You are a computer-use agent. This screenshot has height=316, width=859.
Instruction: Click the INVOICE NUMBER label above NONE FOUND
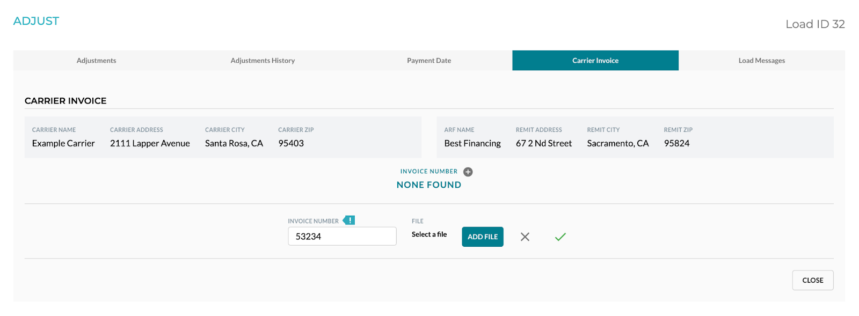(429, 172)
